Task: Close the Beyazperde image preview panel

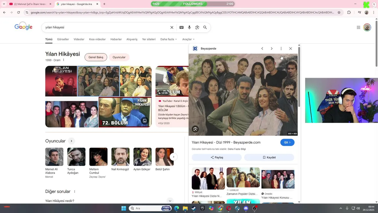Action: click(x=291, y=49)
